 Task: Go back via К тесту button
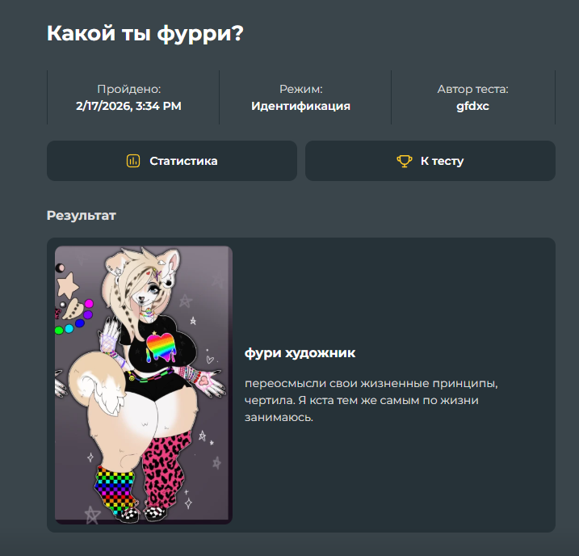click(430, 161)
